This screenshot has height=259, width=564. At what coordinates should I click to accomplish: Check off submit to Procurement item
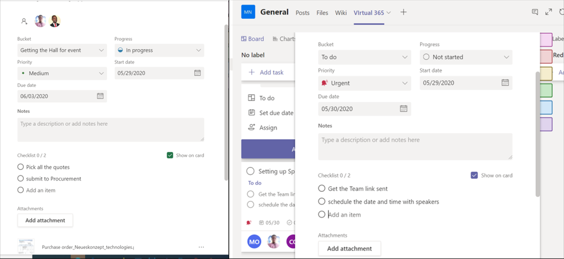click(x=20, y=178)
